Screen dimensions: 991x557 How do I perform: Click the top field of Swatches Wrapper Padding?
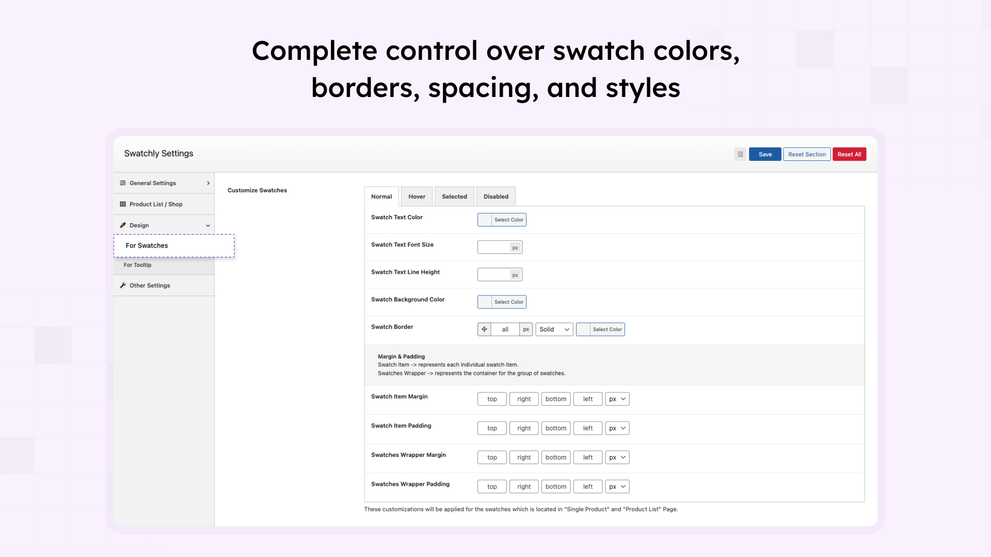(x=491, y=486)
